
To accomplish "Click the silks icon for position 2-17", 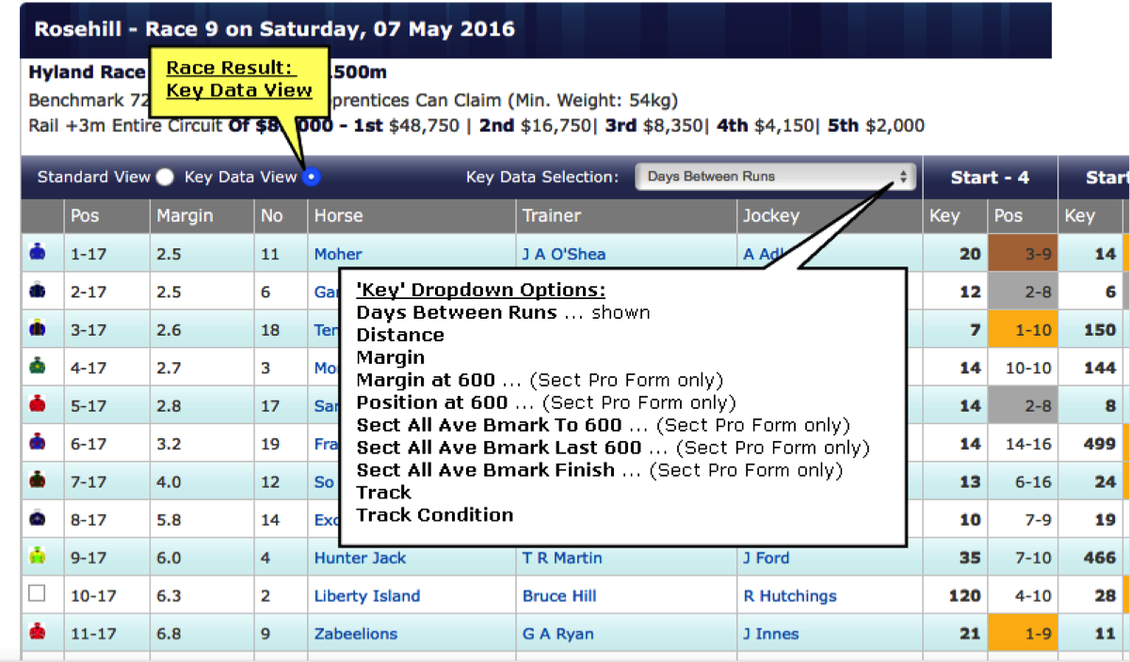I will coord(38,292).
